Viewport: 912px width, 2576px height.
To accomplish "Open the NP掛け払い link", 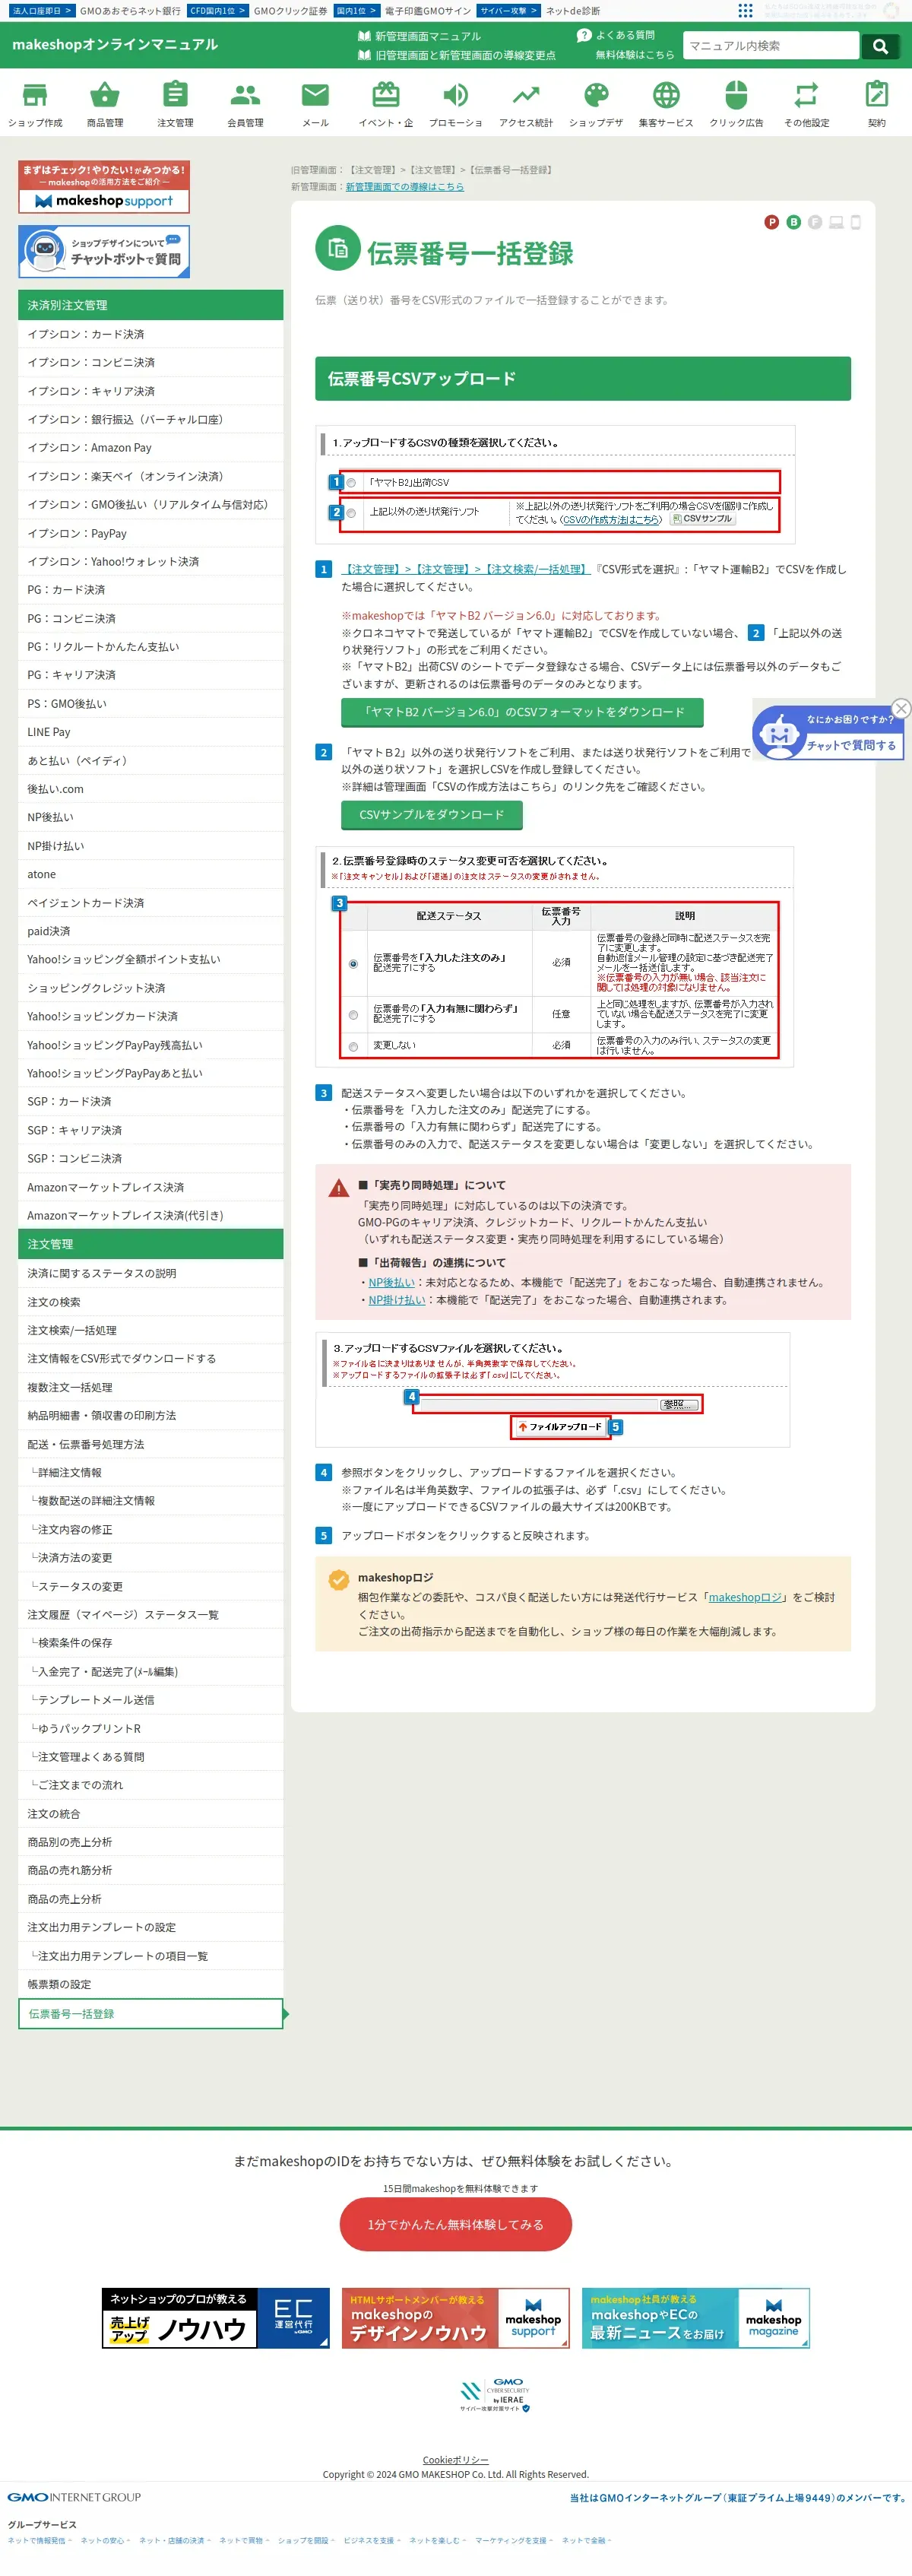I will coord(396,1300).
